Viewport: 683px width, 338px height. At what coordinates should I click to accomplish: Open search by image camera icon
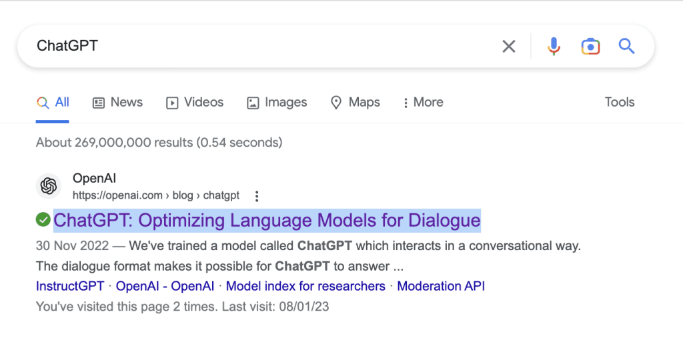590,46
